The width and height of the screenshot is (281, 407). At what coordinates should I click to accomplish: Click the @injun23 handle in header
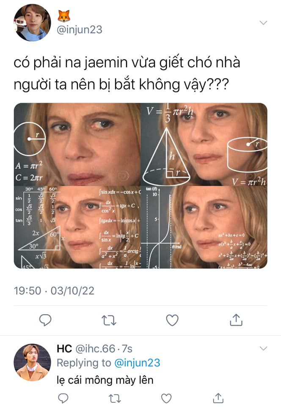tap(80, 30)
